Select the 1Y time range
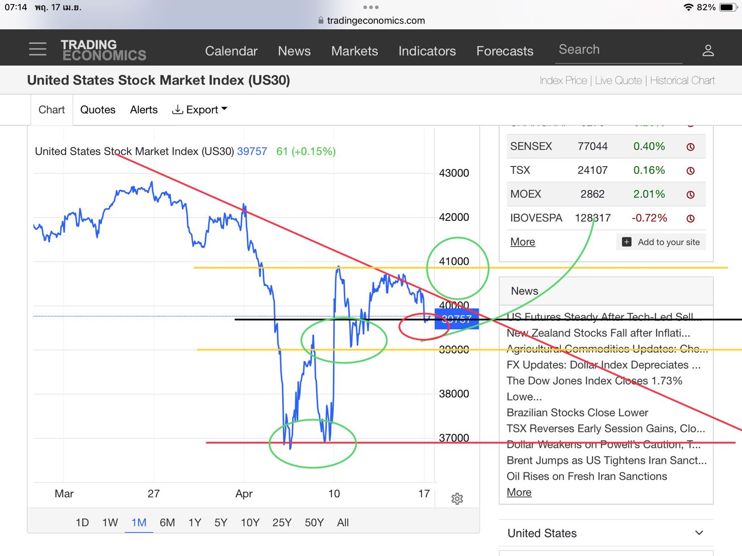 [x=195, y=522]
